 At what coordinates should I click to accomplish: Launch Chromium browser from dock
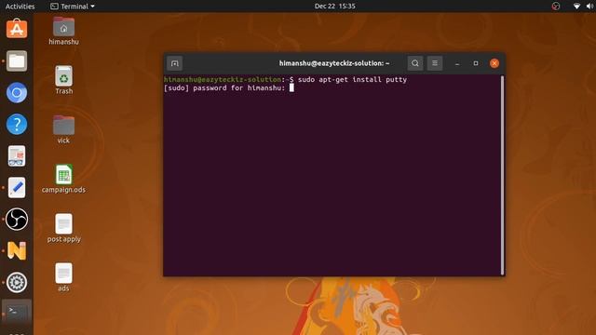(17, 92)
